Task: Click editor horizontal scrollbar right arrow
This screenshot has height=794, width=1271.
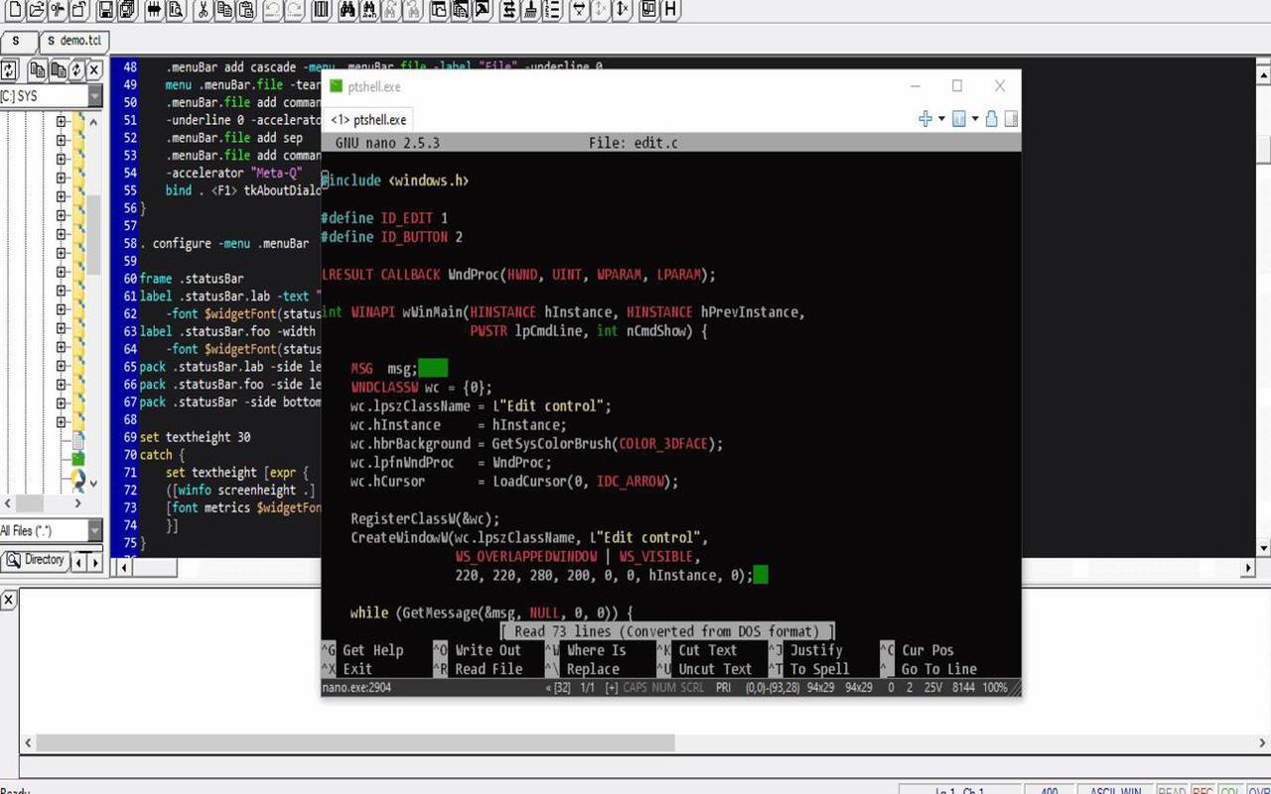Action: coord(1248,568)
